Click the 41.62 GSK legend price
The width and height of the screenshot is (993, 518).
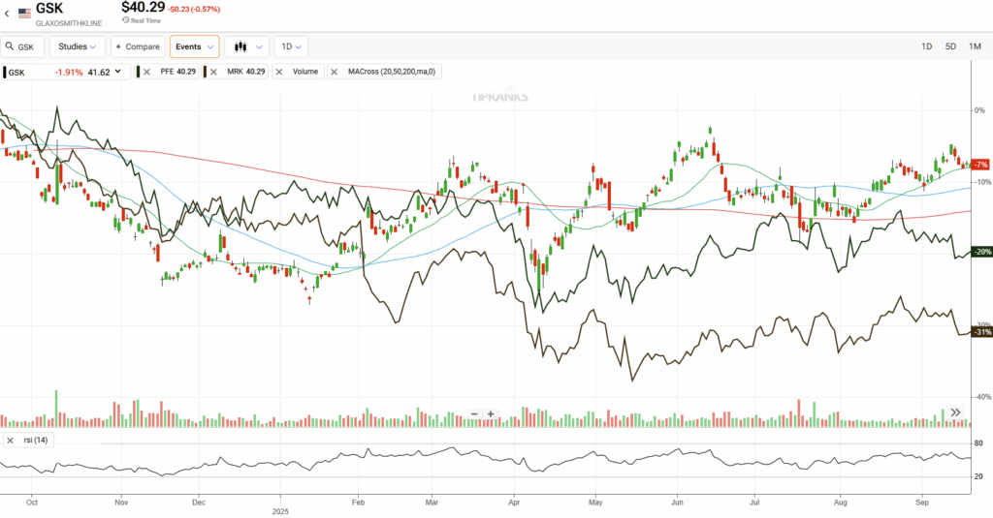[x=99, y=73]
